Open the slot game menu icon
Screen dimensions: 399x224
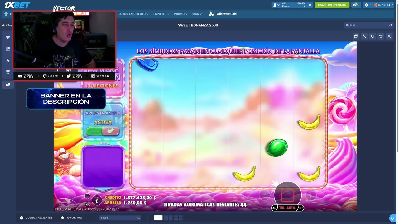point(87,196)
